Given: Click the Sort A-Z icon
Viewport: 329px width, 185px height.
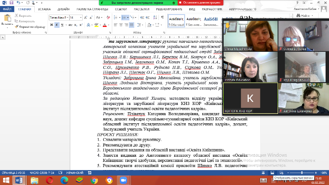Looking at the screenshot, I should point(155,18).
